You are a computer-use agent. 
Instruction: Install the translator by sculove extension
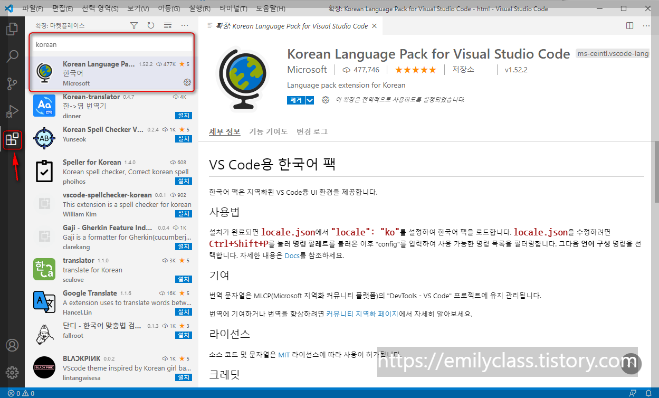[x=184, y=279]
